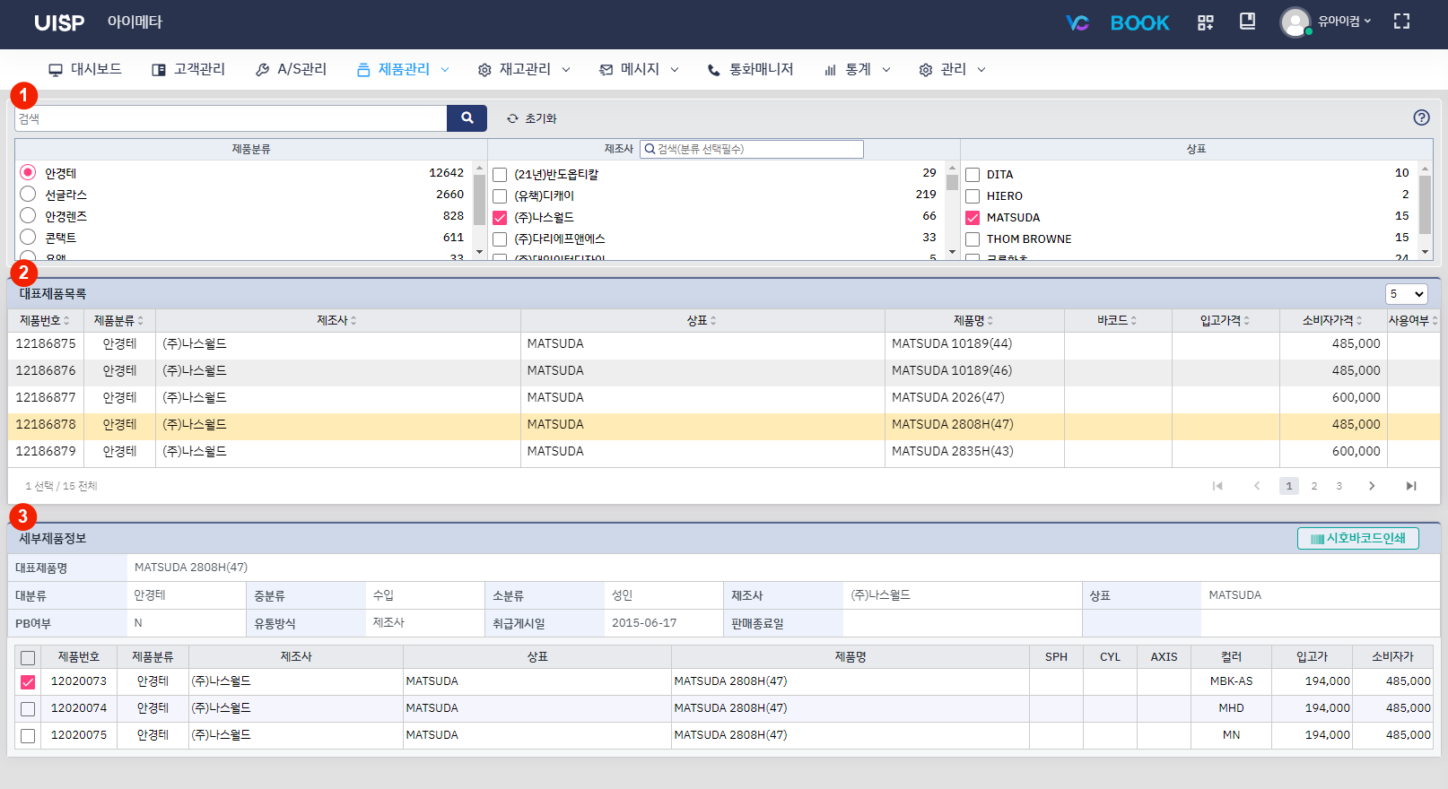Toggle fullscreen mode icon

pos(1401,22)
